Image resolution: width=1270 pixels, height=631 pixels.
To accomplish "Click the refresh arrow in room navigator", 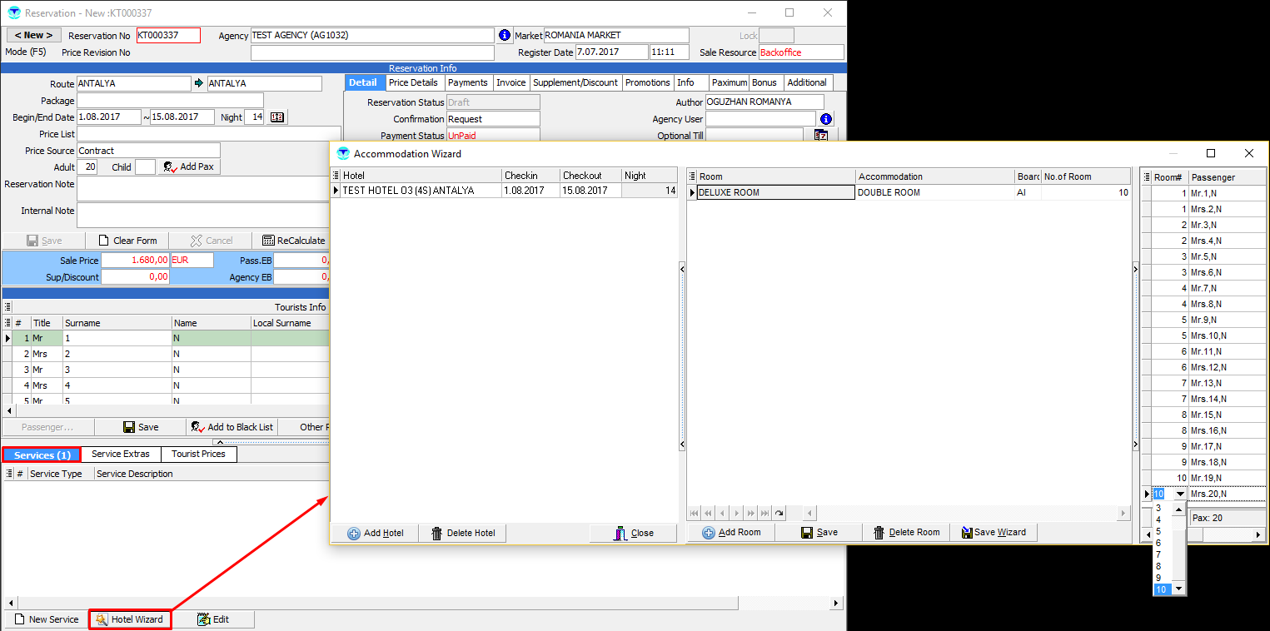I will 779,514.
